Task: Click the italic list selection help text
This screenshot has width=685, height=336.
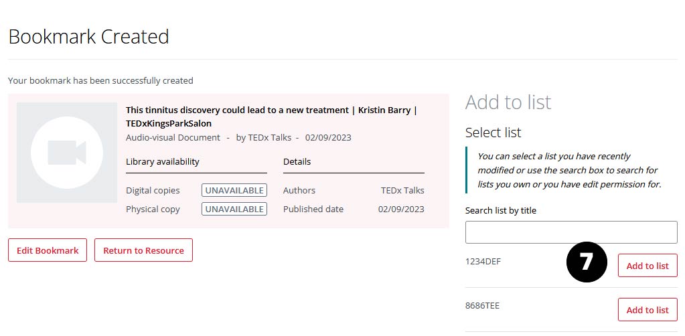Action: click(568, 170)
